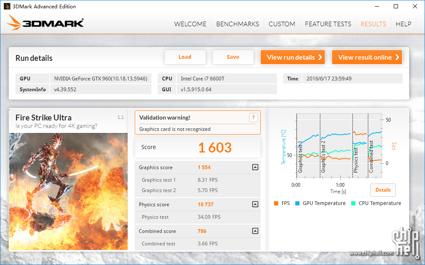Switch to the BENCHMARKS tab
Screen dimensions: 425x265
pos(237,24)
